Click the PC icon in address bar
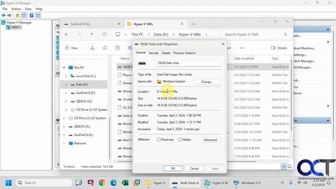The height and width of the screenshot is (189, 336). [x=118, y=34]
